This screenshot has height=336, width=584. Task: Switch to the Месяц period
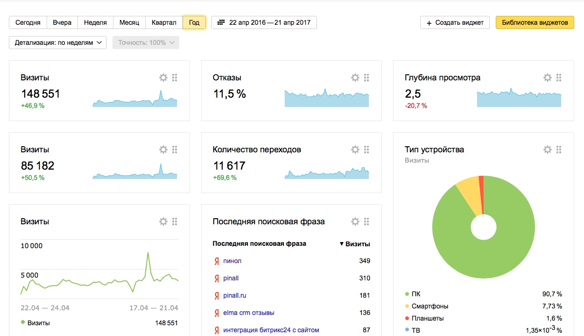pyautogui.click(x=129, y=22)
